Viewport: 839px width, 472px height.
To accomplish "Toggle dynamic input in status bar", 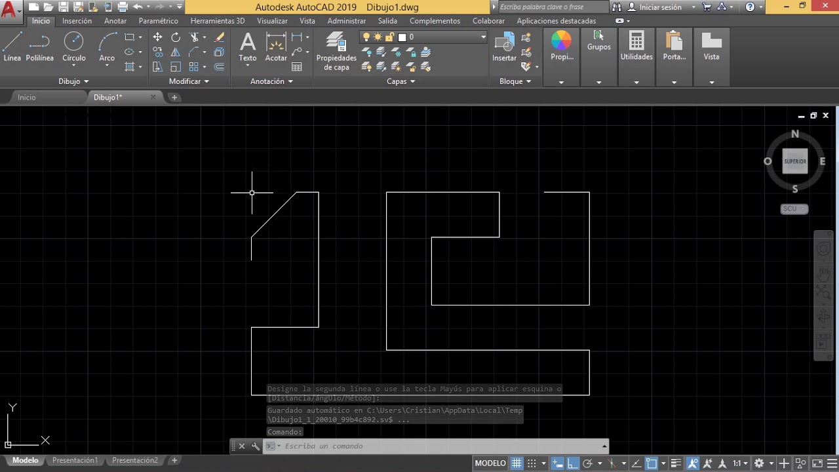I will [x=557, y=463].
